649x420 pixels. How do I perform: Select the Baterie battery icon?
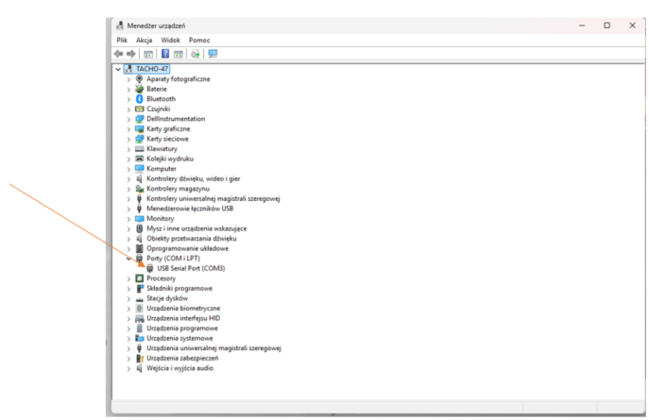(x=140, y=89)
